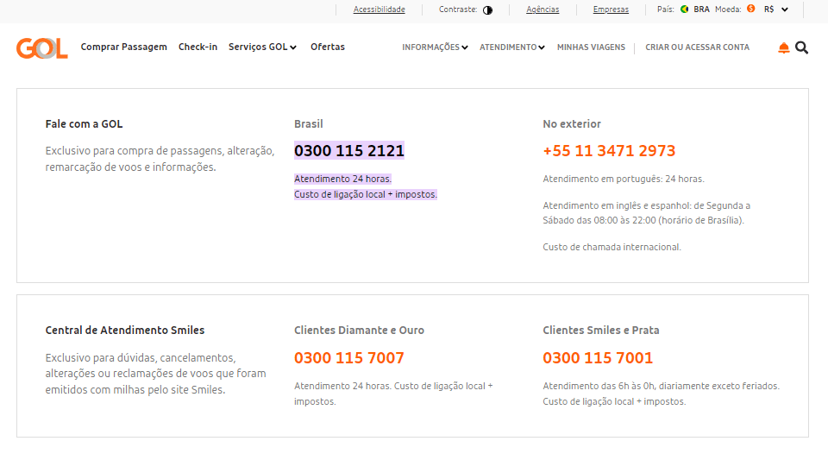Open the notifications bell

click(x=783, y=47)
